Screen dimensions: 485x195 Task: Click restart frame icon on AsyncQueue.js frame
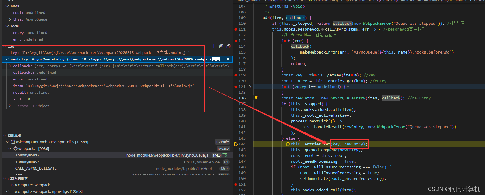pos(225,155)
